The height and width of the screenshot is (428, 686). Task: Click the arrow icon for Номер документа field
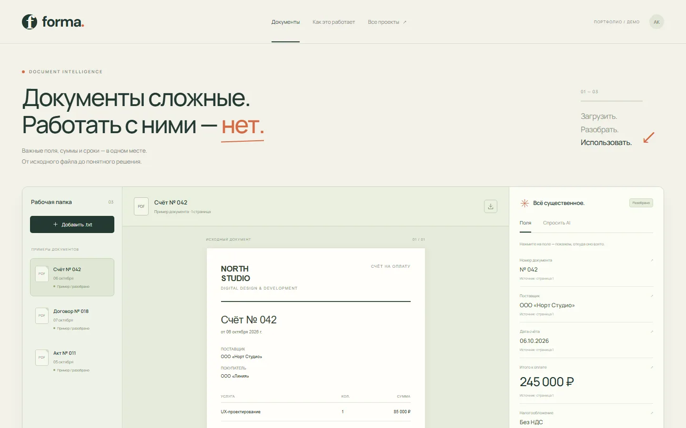pos(652,260)
